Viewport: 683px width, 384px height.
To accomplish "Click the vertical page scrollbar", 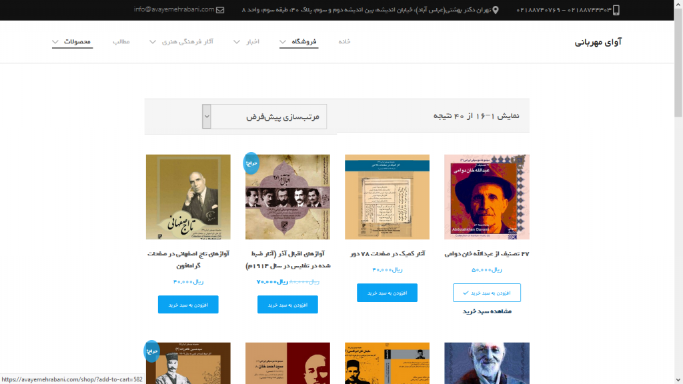I will (678, 192).
